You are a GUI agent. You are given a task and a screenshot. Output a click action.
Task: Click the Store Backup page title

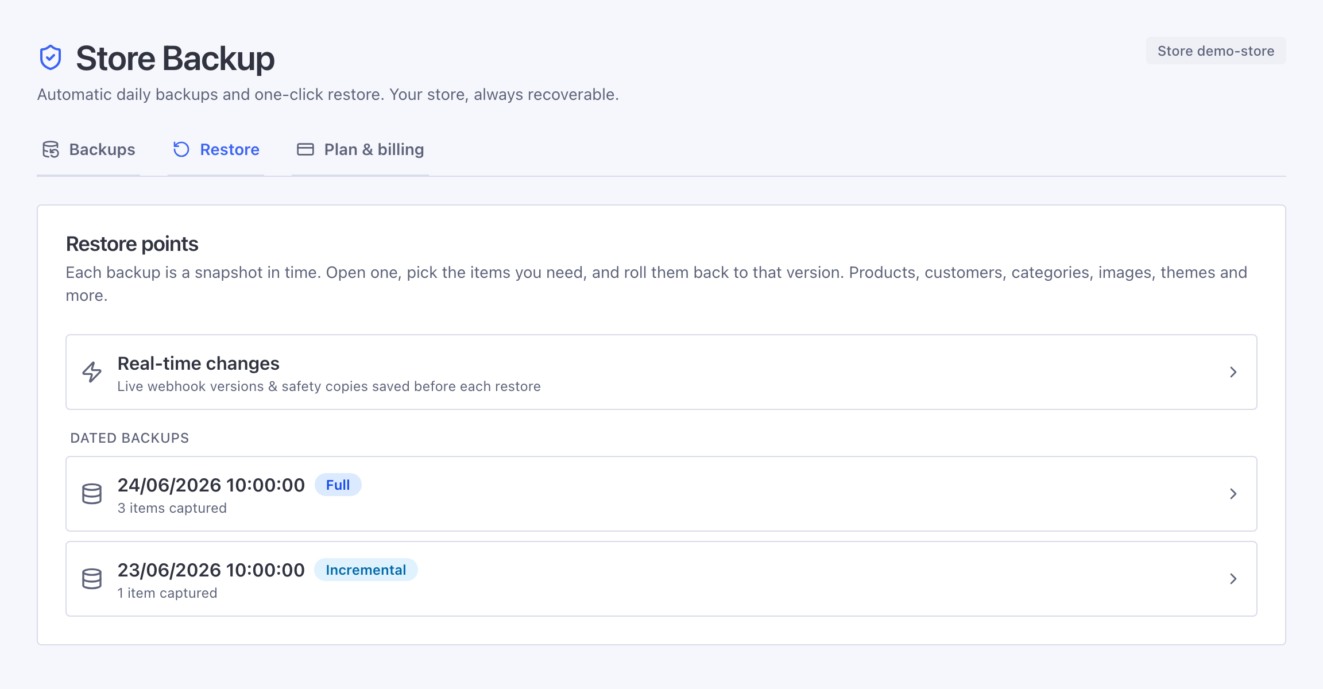click(x=175, y=59)
